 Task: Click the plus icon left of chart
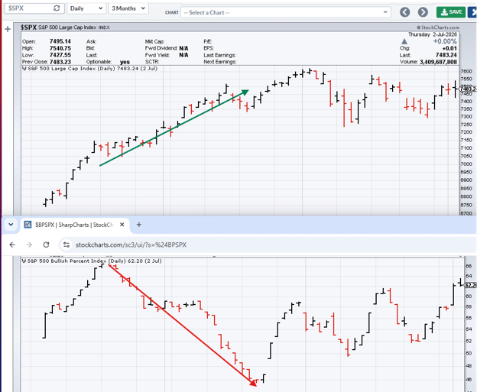coord(8,29)
